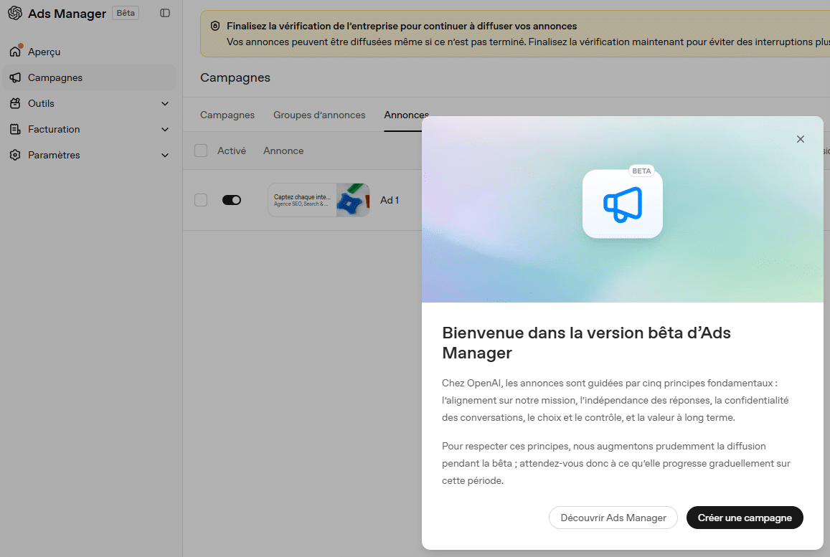
Task: Collapse the sidebar panel icon
Action: click(165, 13)
